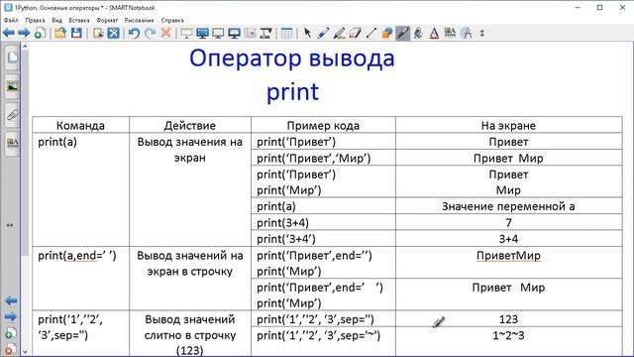The width and height of the screenshot is (634, 357).
Task: Click the red Delete X icon
Action: [165, 33]
